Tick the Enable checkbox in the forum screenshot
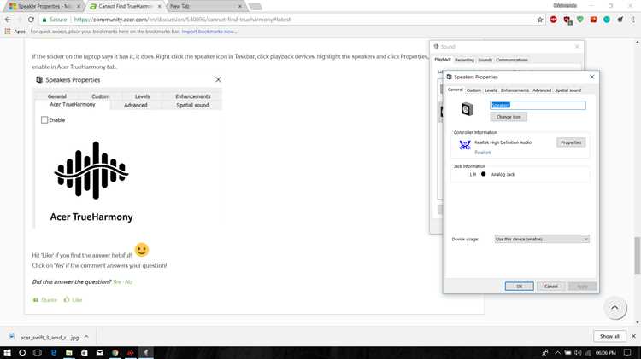Image resolution: width=641 pixels, height=359 pixels. coord(44,120)
